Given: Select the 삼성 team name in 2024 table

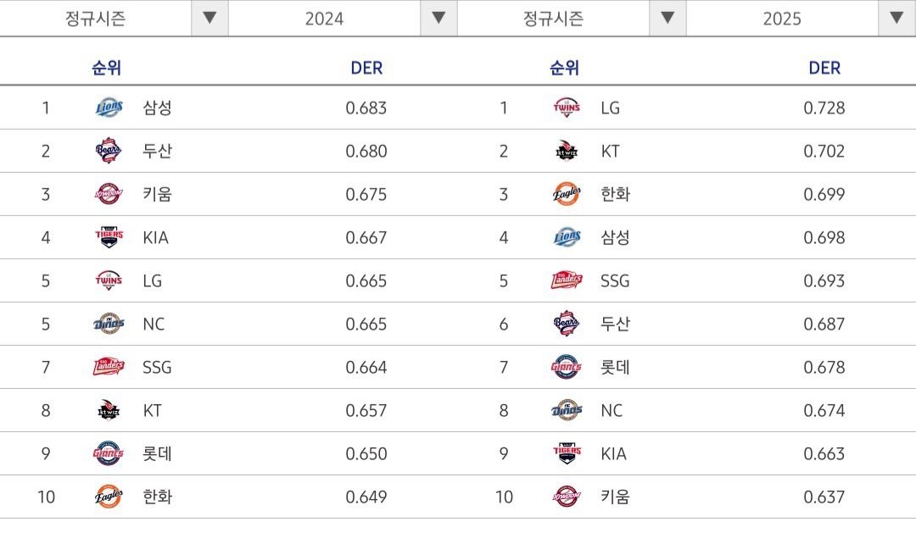Looking at the screenshot, I should pos(158,108).
